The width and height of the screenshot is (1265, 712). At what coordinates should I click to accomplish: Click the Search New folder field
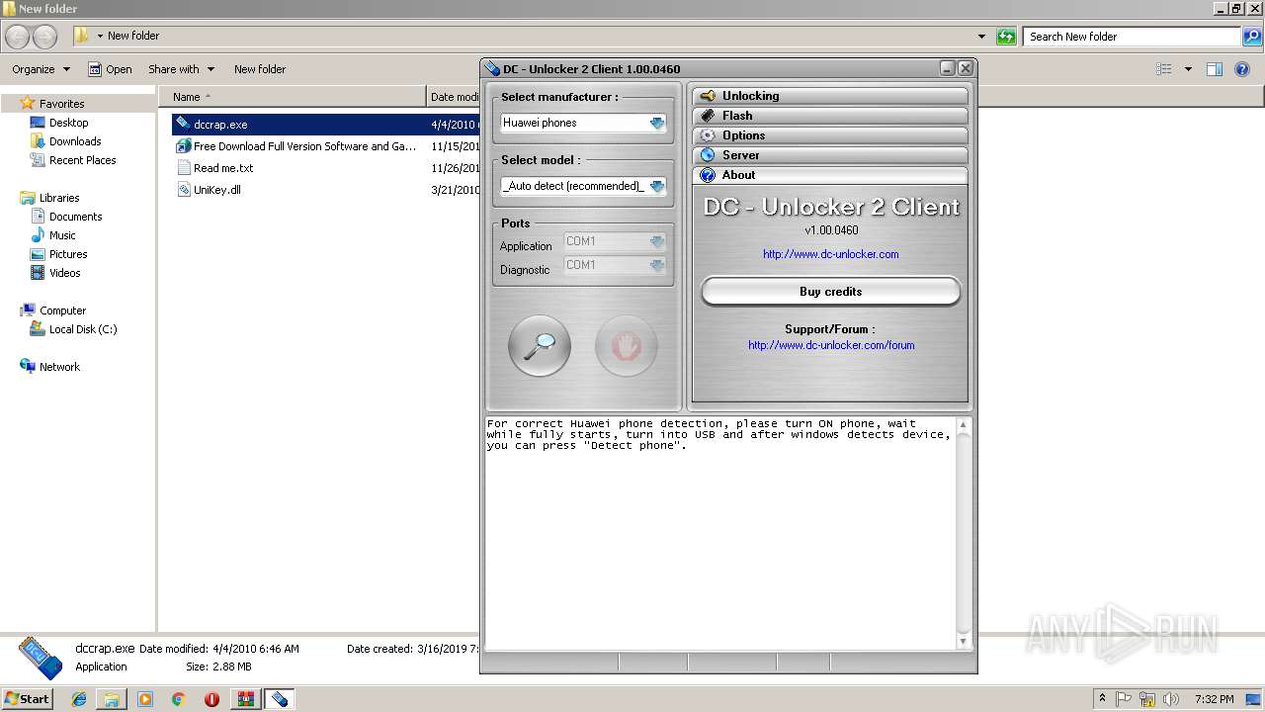(x=1133, y=37)
